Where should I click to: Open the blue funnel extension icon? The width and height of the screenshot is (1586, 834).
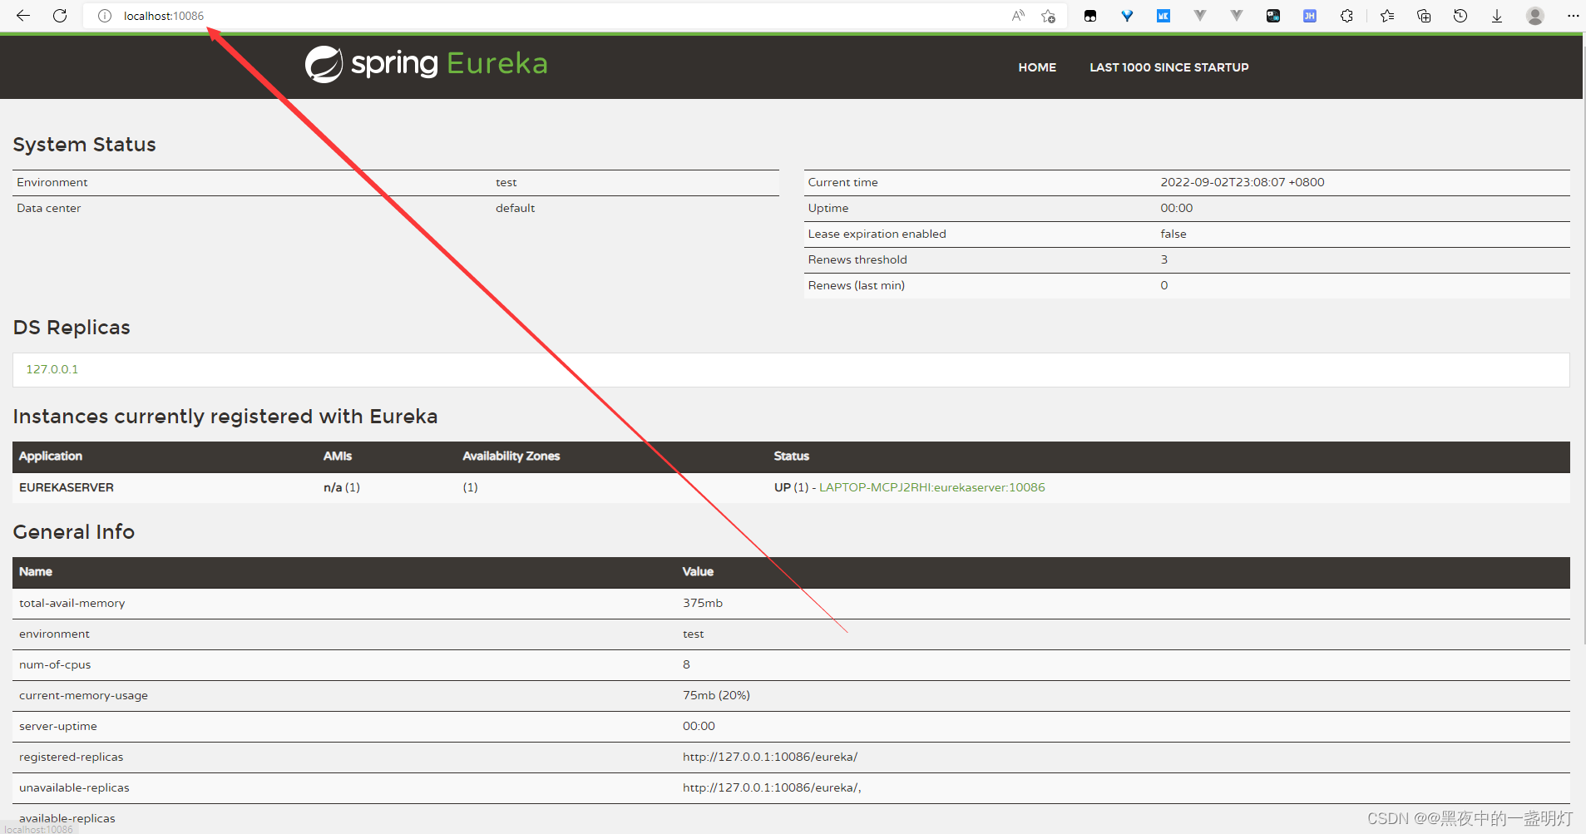(x=1127, y=16)
